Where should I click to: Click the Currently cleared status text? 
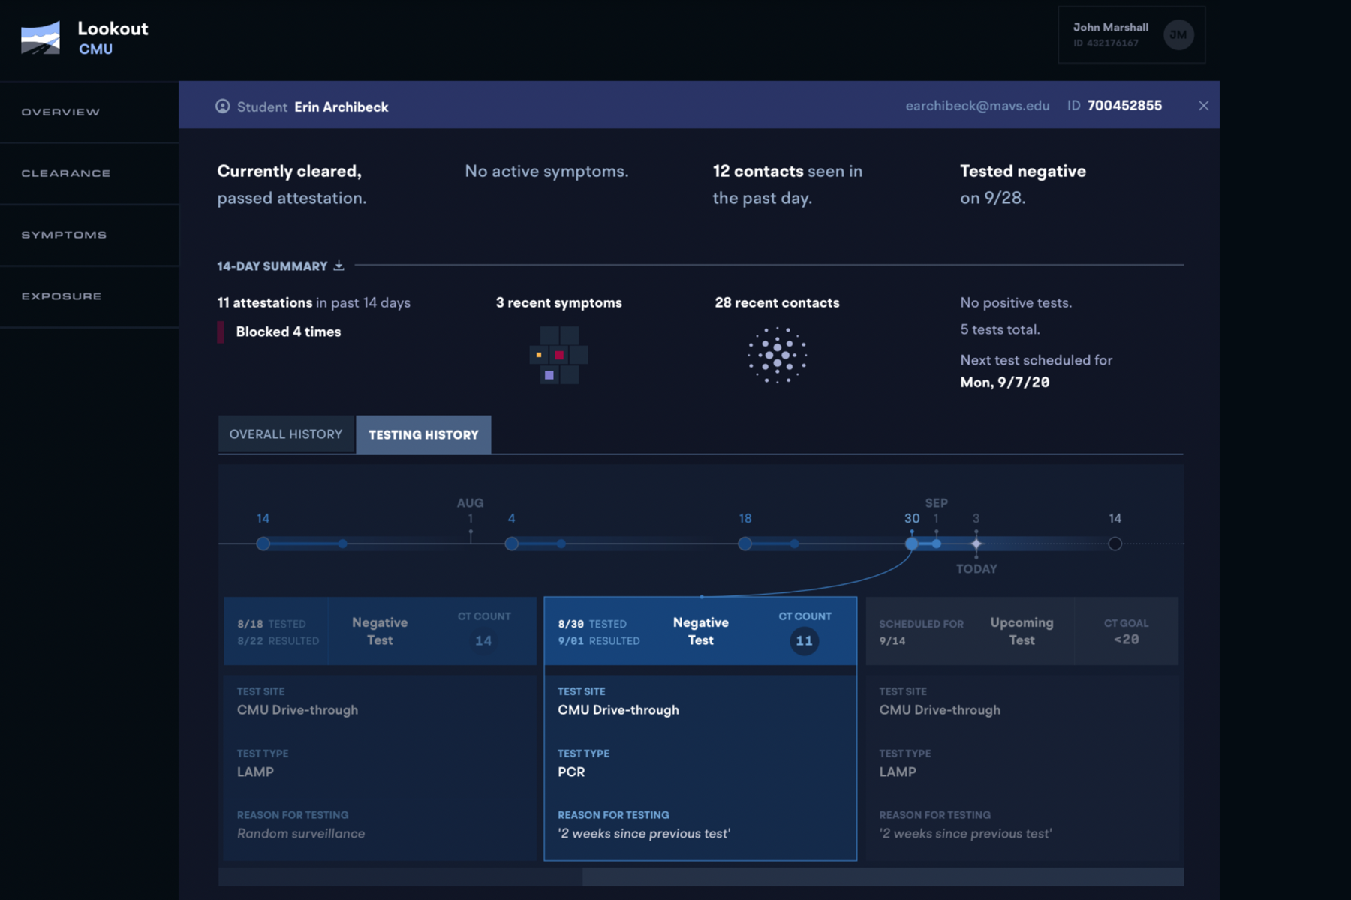[292, 184]
